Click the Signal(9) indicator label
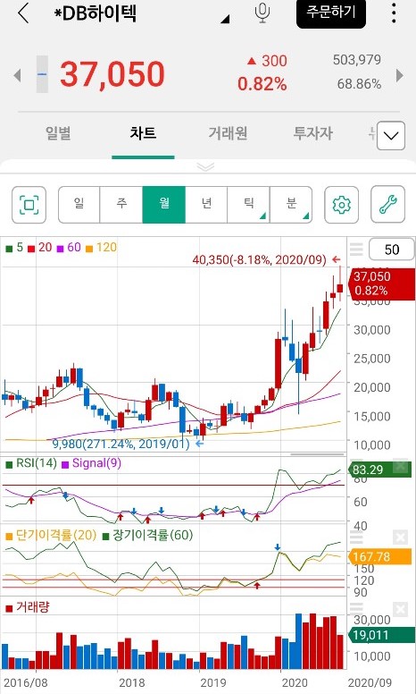 [x=91, y=463]
